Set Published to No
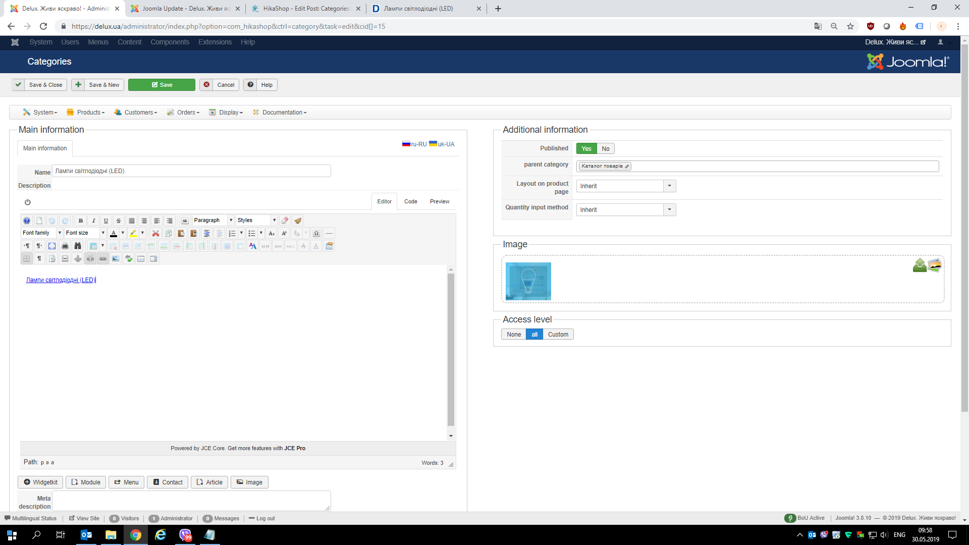969x545 pixels. [x=605, y=148]
